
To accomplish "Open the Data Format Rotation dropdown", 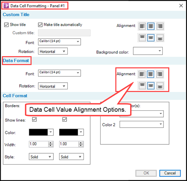I will 53,86.
